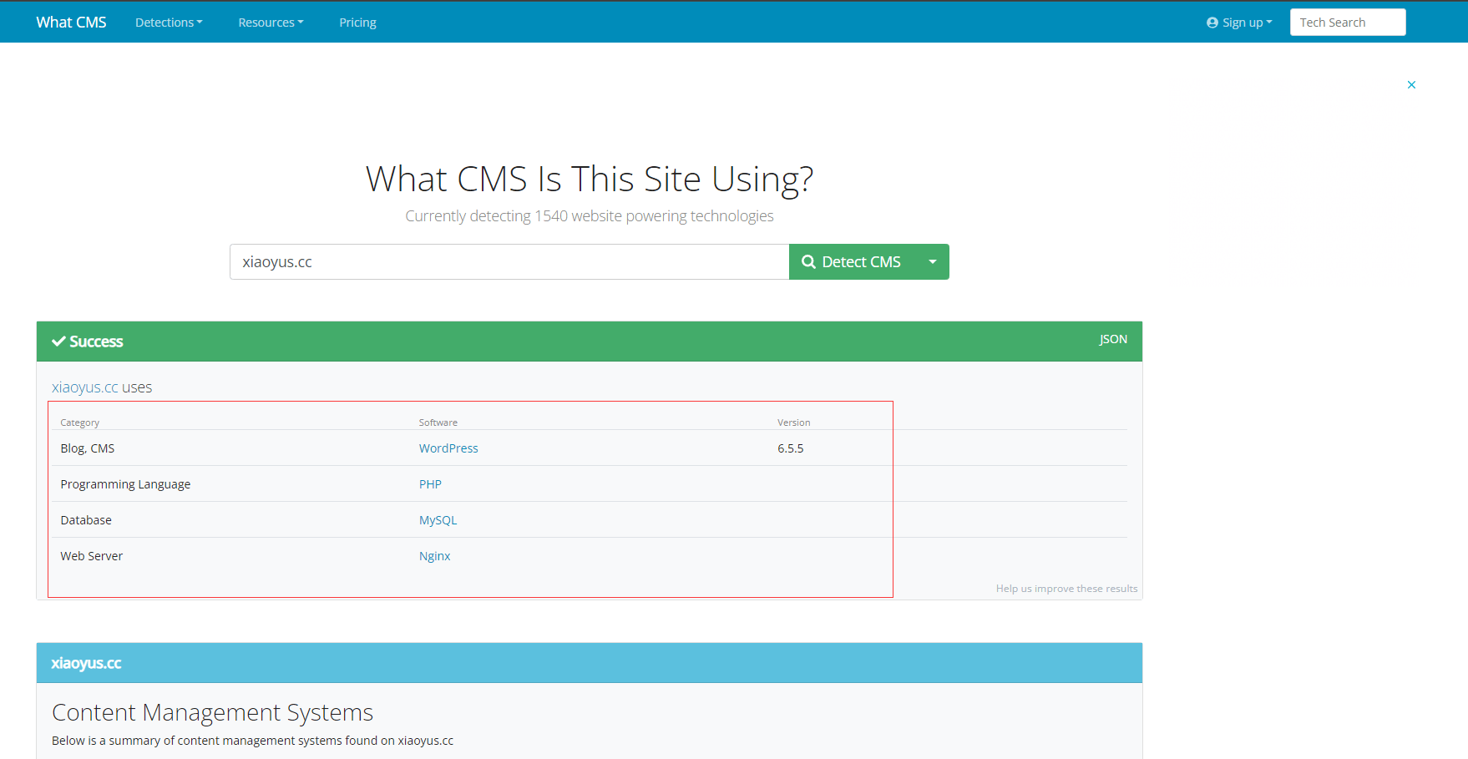Click the user account icon beside Sign up
The width and height of the screenshot is (1468, 759).
pyautogui.click(x=1212, y=23)
